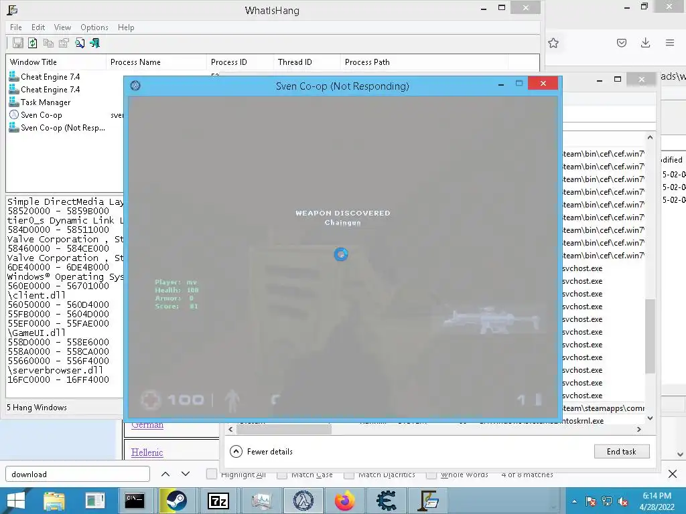Screen dimensions: 686x514
Task: Click Task Manager scroll left arrow
Action: [x=231, y=430]
